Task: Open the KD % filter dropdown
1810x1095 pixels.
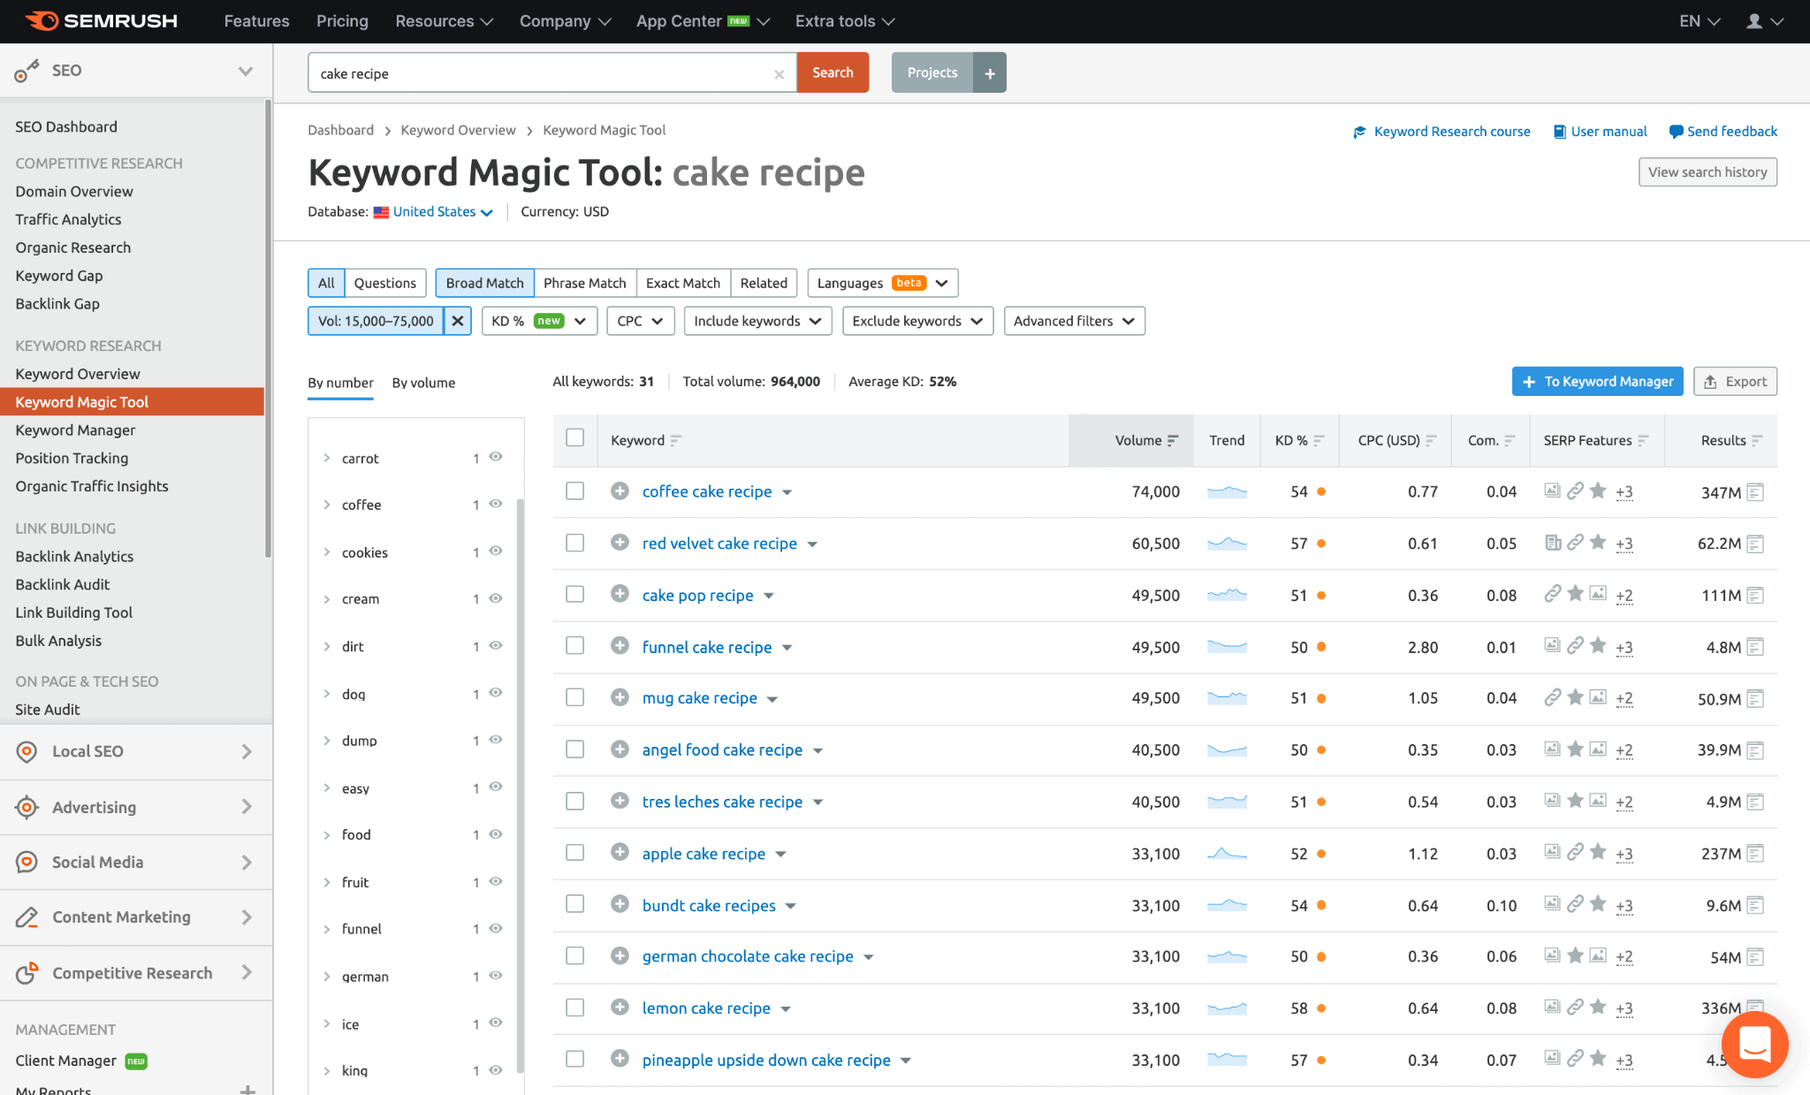Action: click(x=539, y=321)
